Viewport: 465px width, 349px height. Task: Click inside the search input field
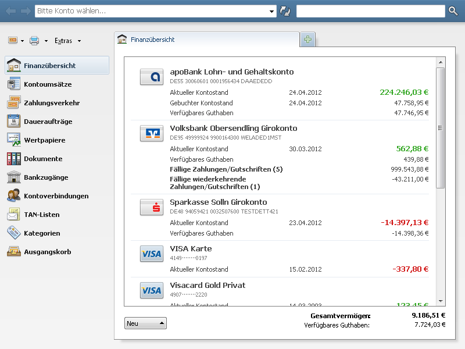[x=369, y=10]
